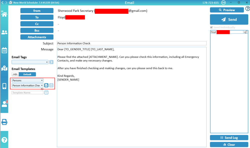Select the mobile device sidebar icon
This screenshot has height=148, width=250.
pyautogui.click(x=4, y=86)
